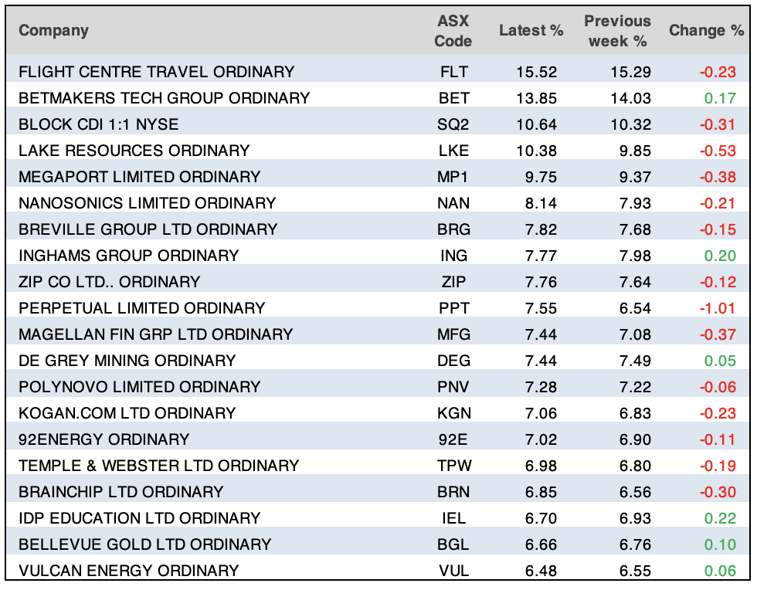Click IDP Education change value 0.22
757x590 pixels.
click(x=721, y=518)
